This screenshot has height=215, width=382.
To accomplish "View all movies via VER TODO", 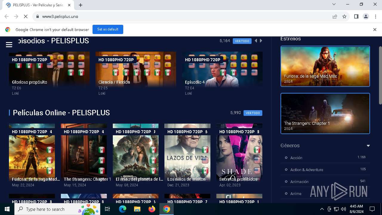I will [x=253, y=113].
